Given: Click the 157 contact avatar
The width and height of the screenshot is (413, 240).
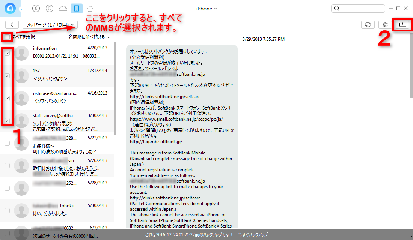Looking at the screenshot, I should (x=21, y=75).
